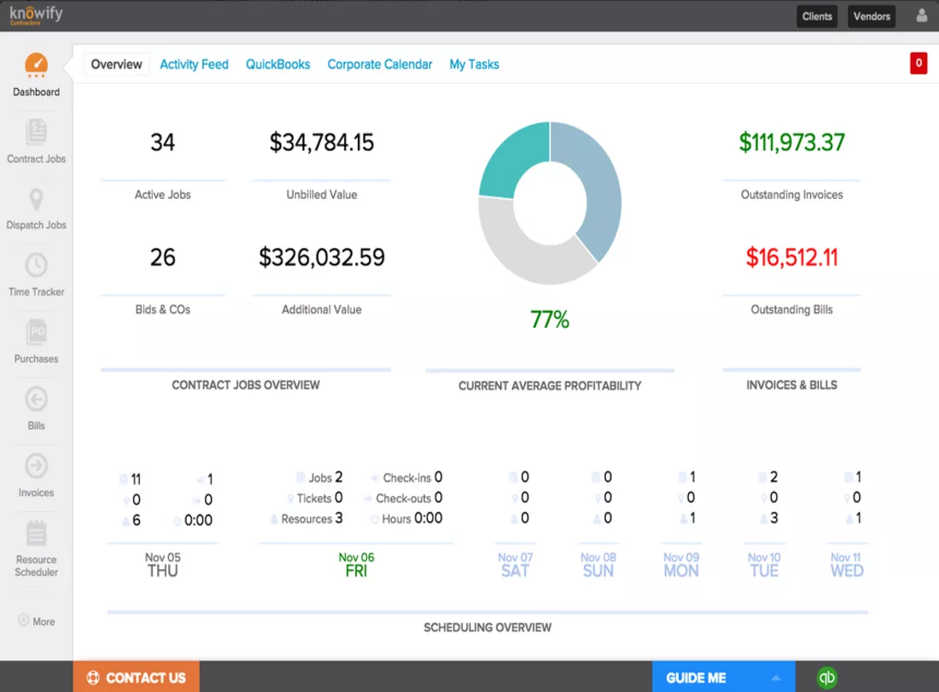Switch to the Corporate Calendar tab
Screen dimensions: 939x692
[x=380, y=64]
